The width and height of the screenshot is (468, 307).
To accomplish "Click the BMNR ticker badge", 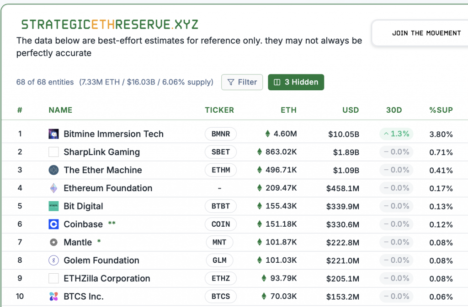I will 221,134.
